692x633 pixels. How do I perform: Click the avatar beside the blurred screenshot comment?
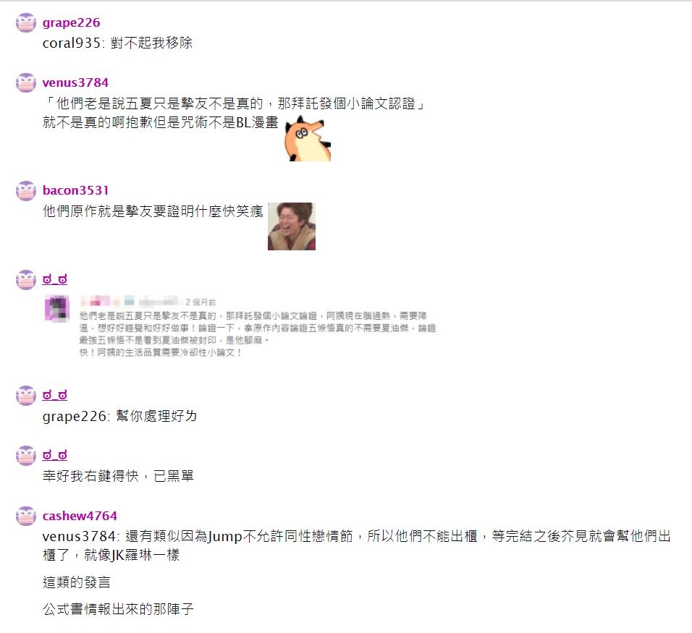click(x=26, y=280)
